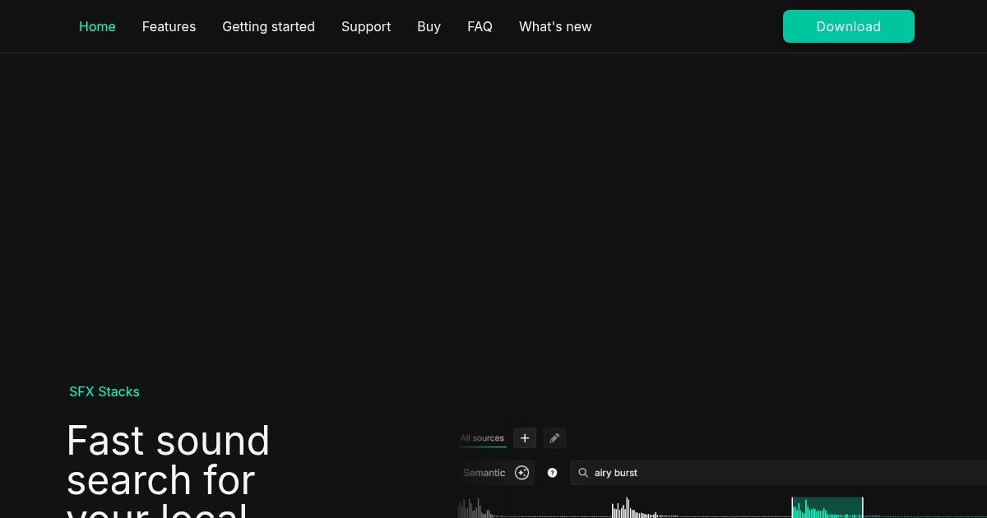
Task: Open help via the question mark icon
Action: coord(552,473)
